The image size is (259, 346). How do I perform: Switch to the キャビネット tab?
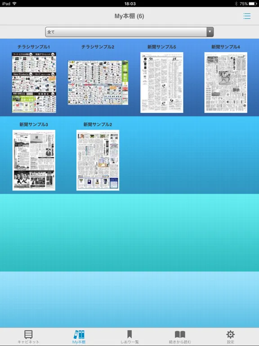pos(28,337)
